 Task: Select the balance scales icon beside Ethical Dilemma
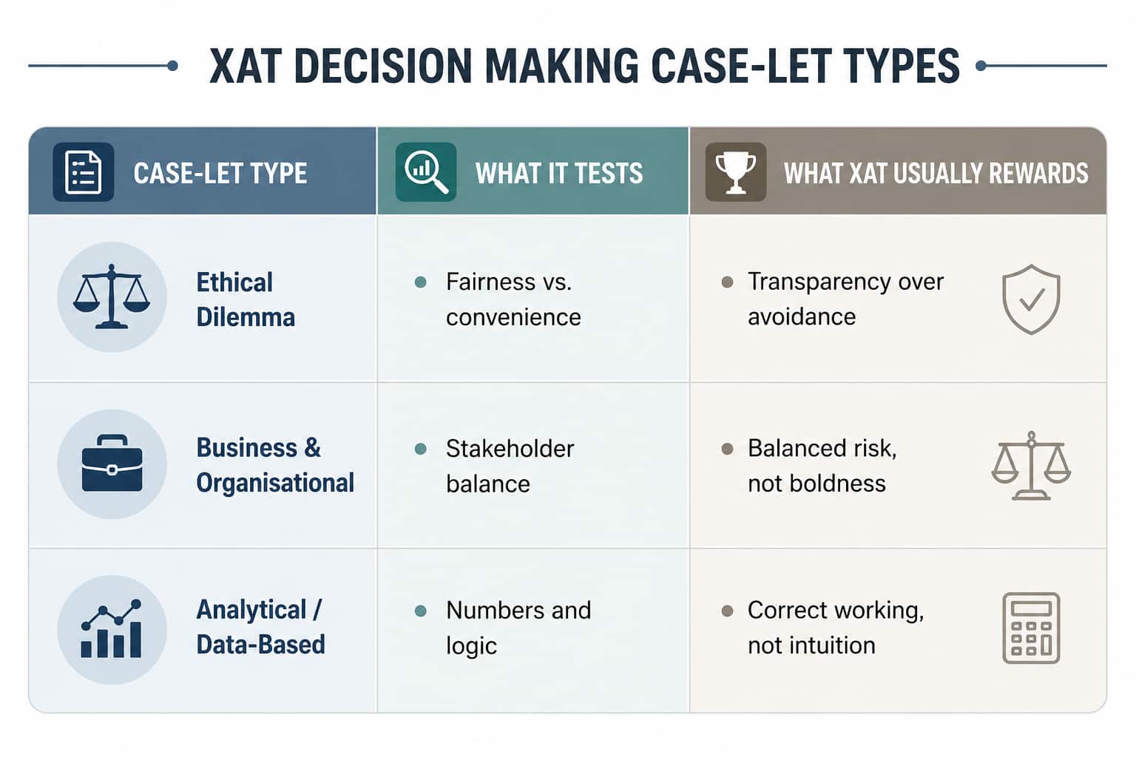[112, 297]
